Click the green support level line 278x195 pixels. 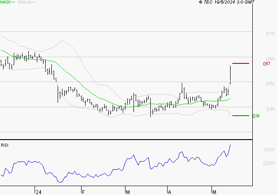click(x=241, y=116)
